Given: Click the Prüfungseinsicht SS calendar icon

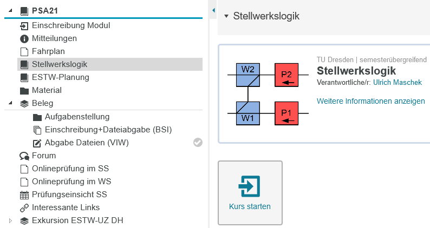Looking at the screenshot, I should tap(24, 195).
